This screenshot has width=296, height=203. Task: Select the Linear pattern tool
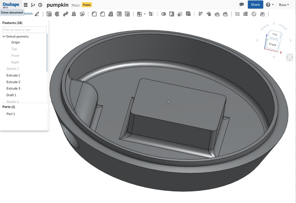[139, 14]
